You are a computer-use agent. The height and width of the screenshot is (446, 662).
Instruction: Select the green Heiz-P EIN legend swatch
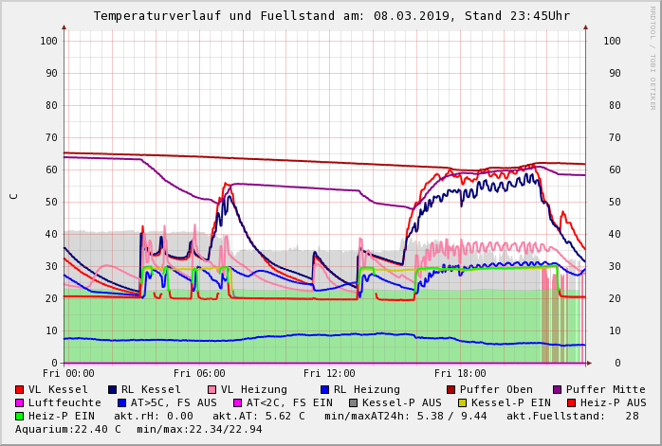point(20,416)
